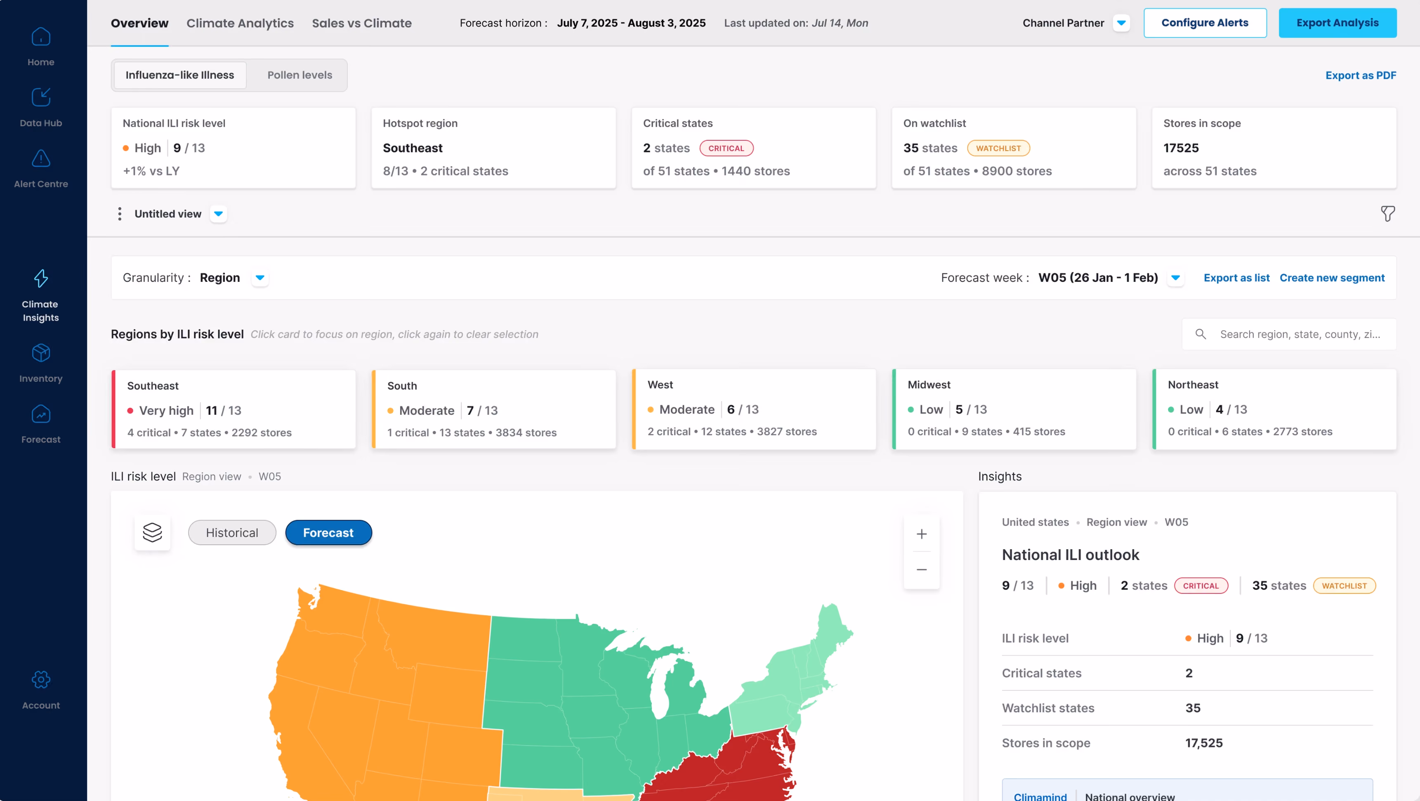Image resolution: width=1420 pixels, height=801 pixels.
Task: Open the Forecast sidebar icon
Action: tap(41, 414)
